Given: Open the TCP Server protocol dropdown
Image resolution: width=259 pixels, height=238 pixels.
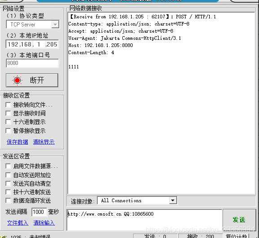Looking at the screenshot, I should click(55, 25).
